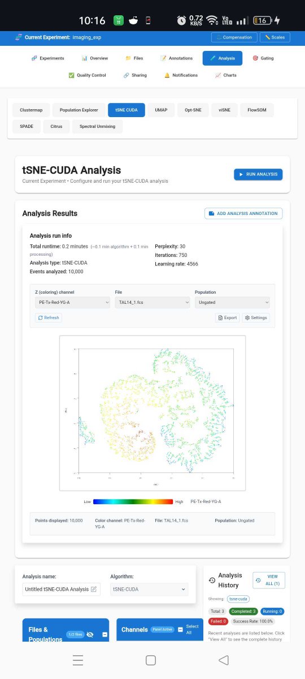Image resolution: width=305 pixels, height=679 pixels.
Task: Open the File dropdown showing TAL14_1.fcs
Action: pyautogui.click(x=152, y=303)
